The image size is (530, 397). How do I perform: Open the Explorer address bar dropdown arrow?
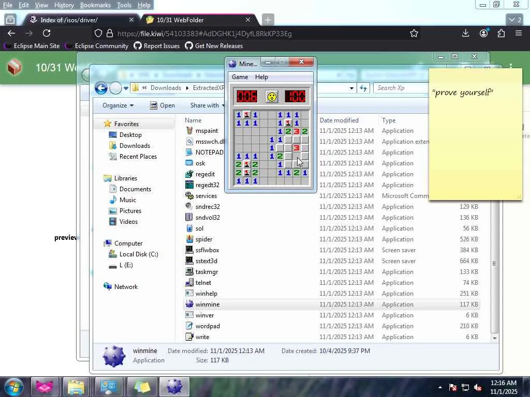click(x=351, y=88)
